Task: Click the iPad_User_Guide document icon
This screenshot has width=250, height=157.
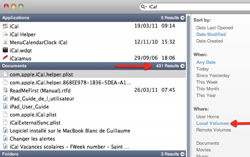Action: click(5, 106)
